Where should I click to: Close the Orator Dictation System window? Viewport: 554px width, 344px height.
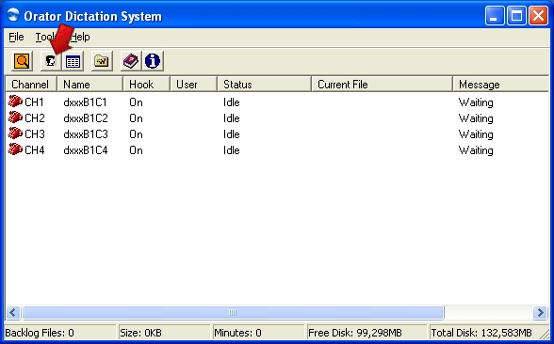(539, 16)
